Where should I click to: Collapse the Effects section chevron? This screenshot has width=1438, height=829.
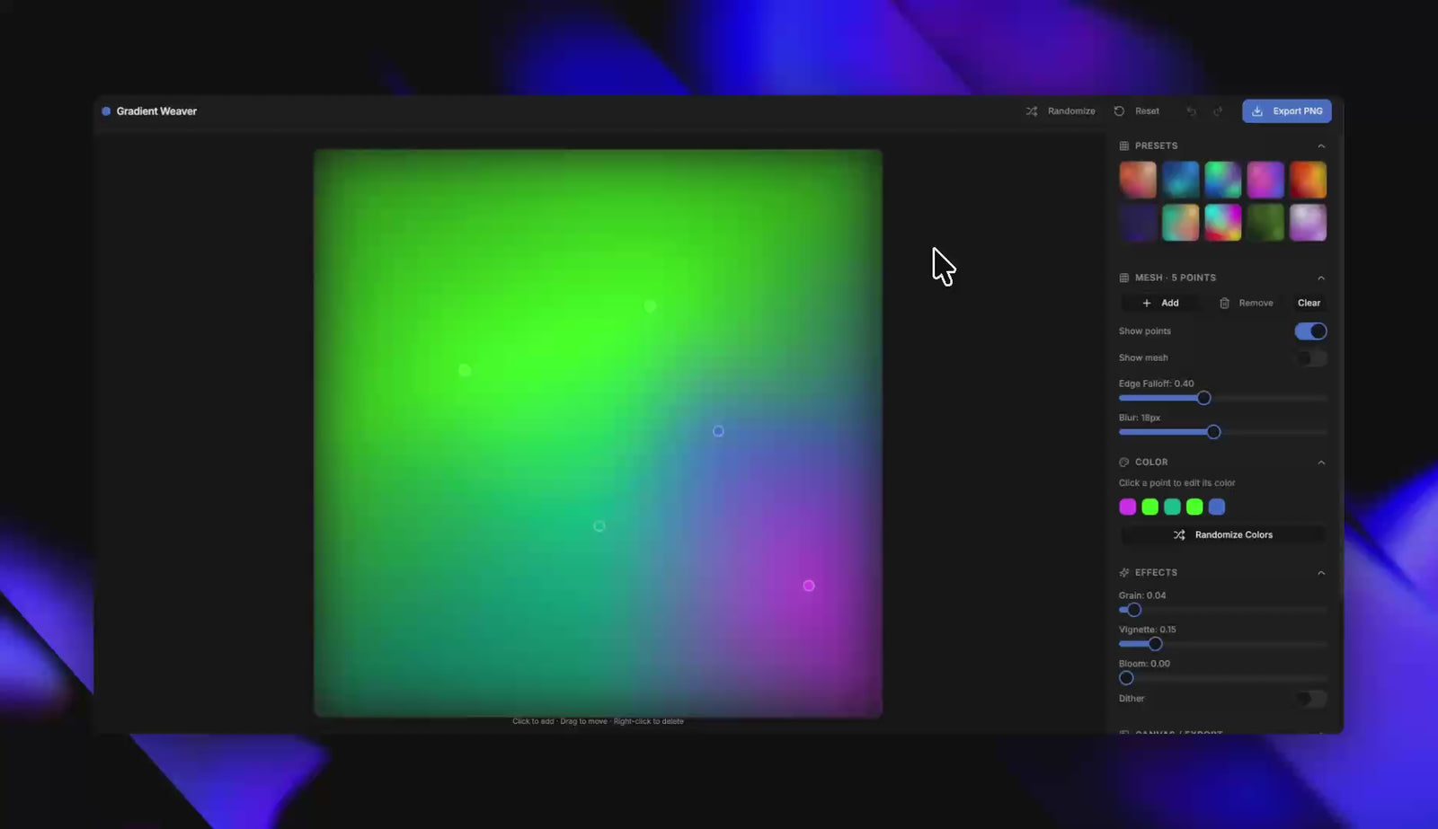coord(1321,573)
